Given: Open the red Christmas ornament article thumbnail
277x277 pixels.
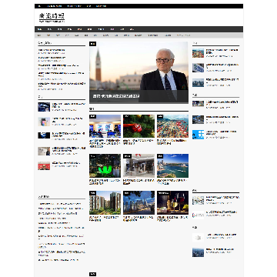Looking at the screenshot, I should (138, 126).
